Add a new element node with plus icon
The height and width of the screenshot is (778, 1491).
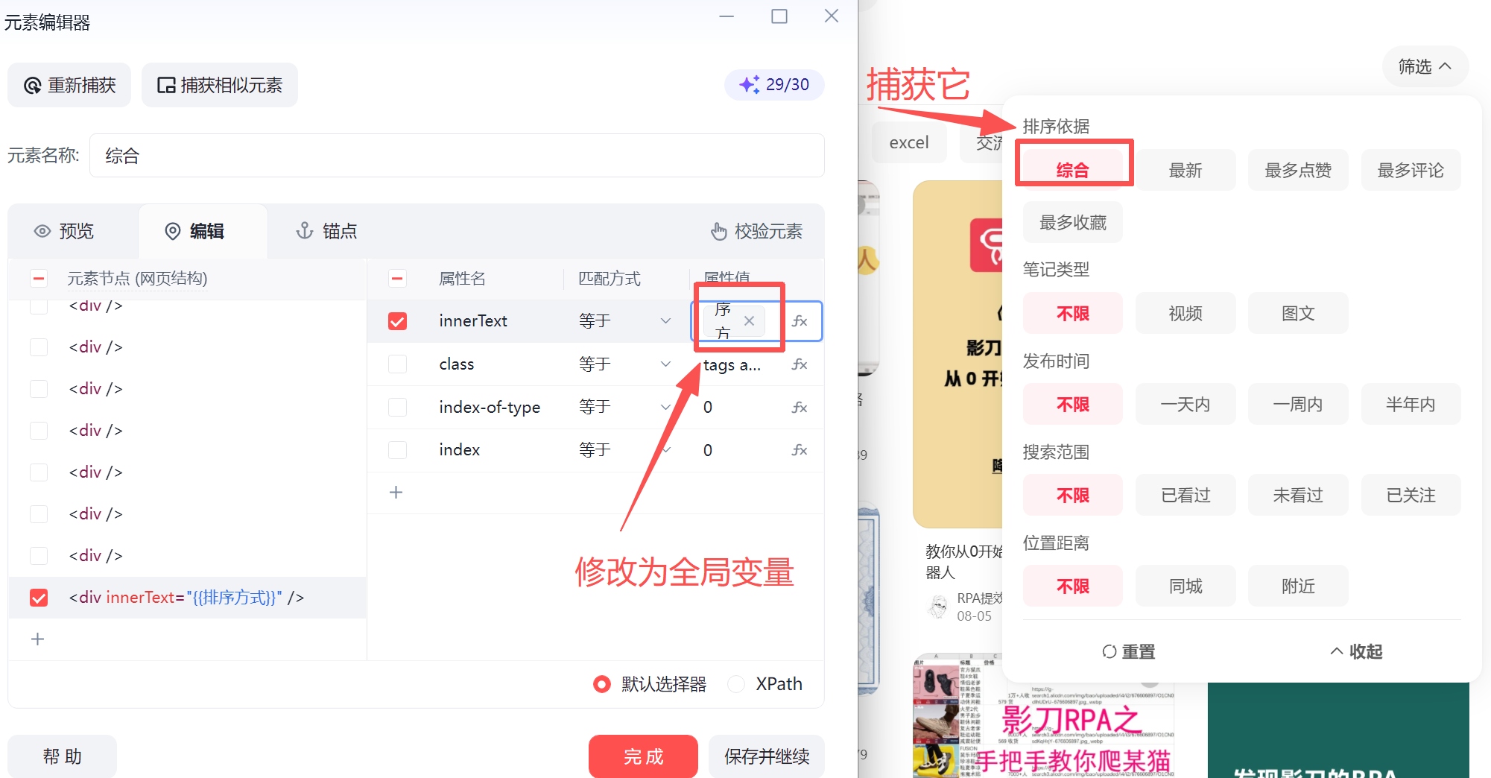(x=38, y=639)
